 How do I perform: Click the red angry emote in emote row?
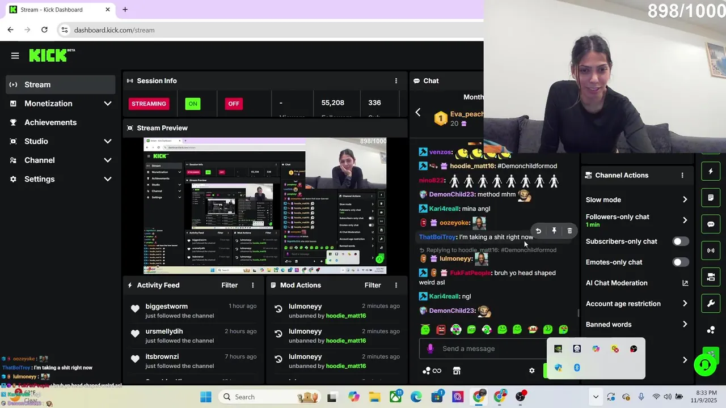[441, 329]
